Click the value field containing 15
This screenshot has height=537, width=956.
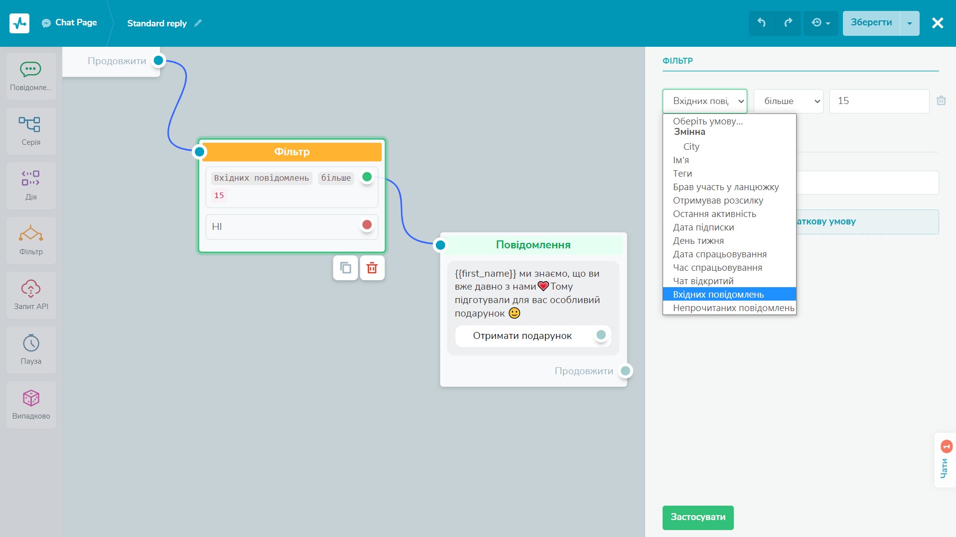tap(879, 101)
